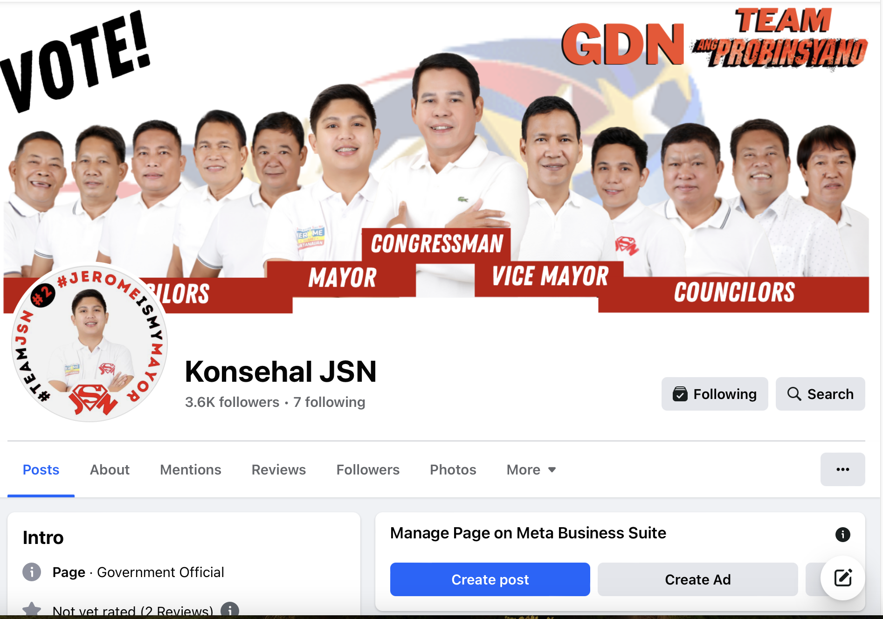Click the magnifier icon in Search button
883x619 pixels.
point(794,394)
